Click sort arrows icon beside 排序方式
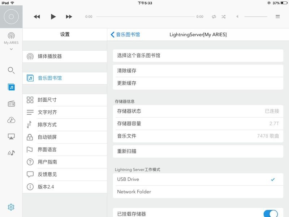The width and height of the screenshot is (289, 217). 29,124
